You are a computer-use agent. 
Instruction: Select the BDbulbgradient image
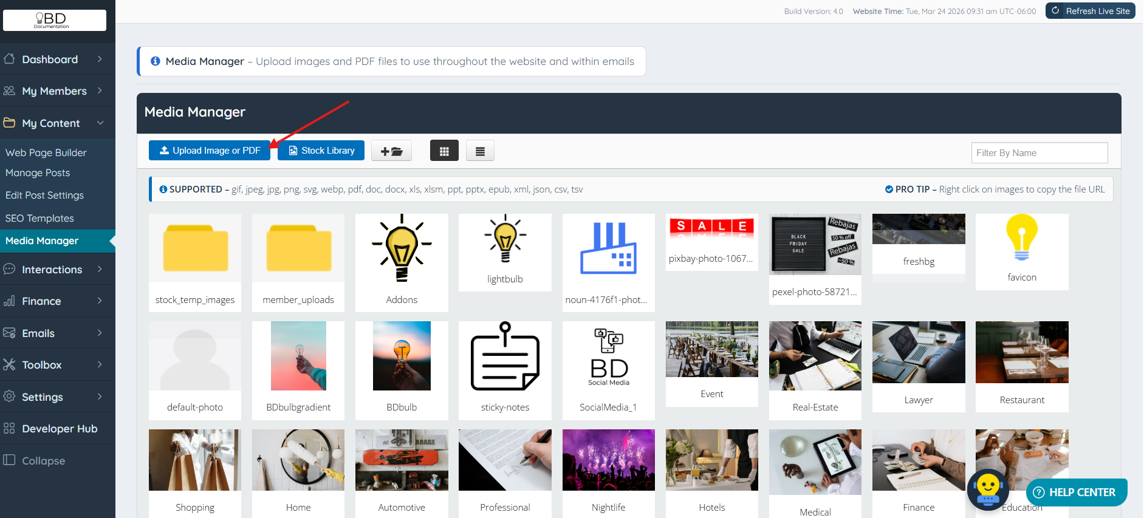pyautogui.click(x=298, y=370)
